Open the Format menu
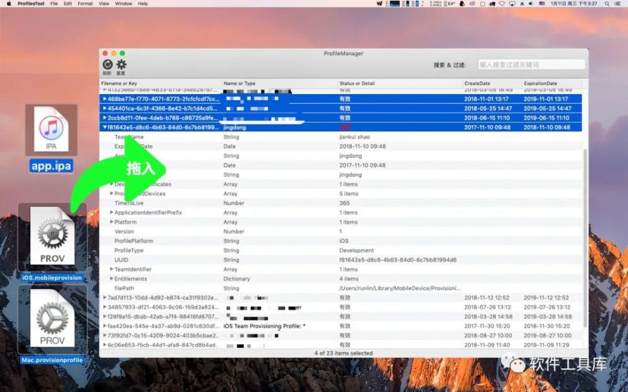This screenshot has height=392, width=628. [x=85, y=4]
